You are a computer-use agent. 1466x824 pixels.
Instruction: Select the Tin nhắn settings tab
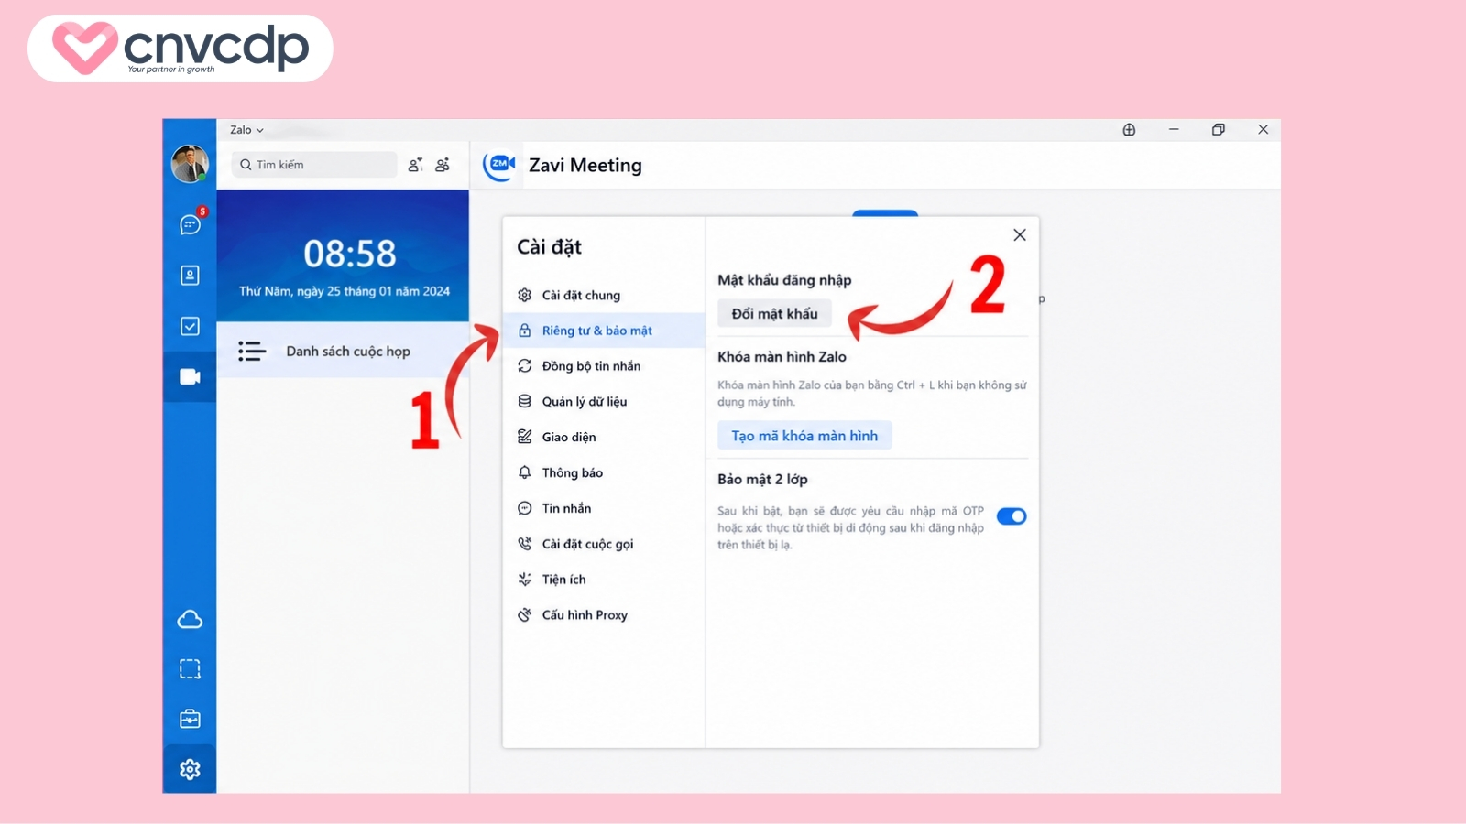click(604, 509)
